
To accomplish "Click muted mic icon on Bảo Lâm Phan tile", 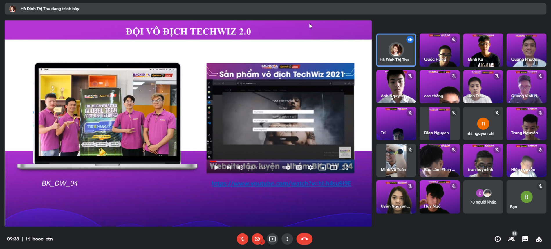I will click(454, 150).
